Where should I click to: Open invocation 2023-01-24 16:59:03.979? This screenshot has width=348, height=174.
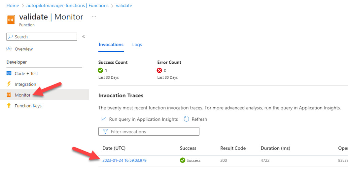(x=124, y=160)
